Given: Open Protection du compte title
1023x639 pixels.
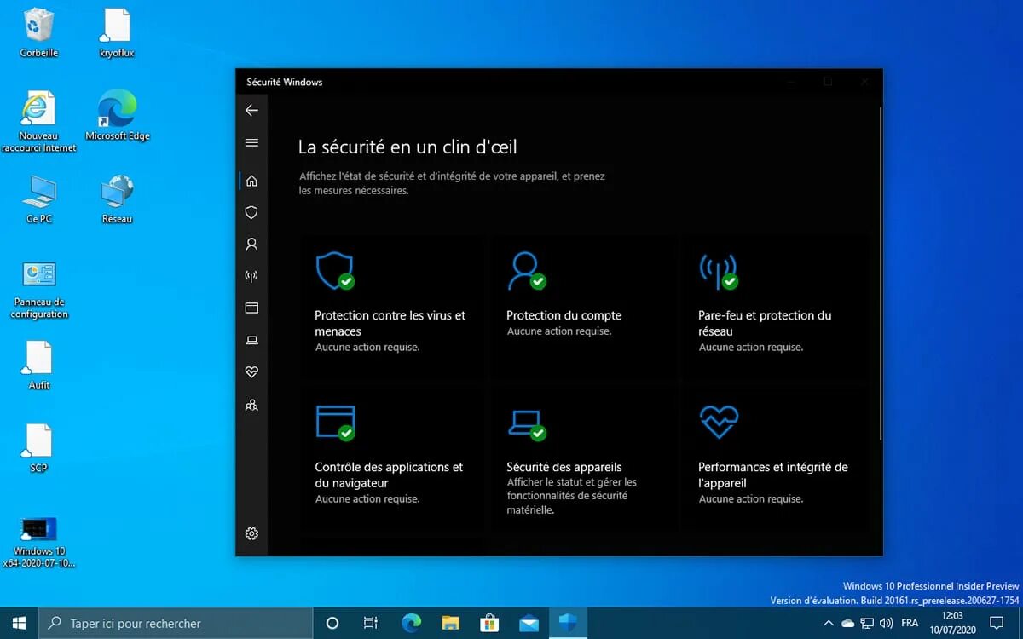Looking at the screenshot, I should [564, 315].
